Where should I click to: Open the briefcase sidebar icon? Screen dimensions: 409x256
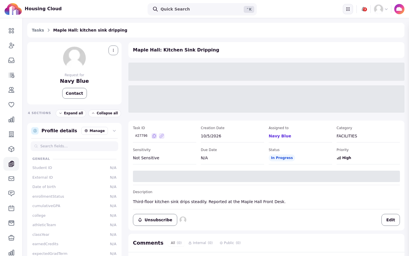[11, 238]
